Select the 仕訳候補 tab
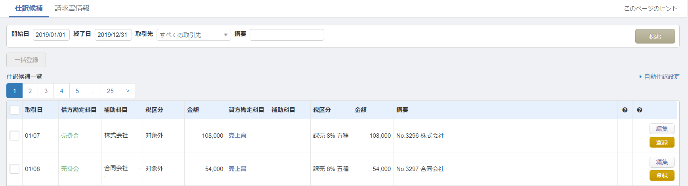Viewport: 688px width, 186px height. tap(29, 8)
